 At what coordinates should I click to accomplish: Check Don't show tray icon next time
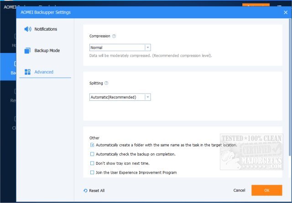pos(92,163)
